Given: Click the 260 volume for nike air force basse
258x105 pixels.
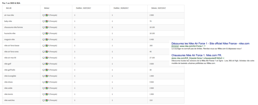Looking at the screenshot, I should 151,46.
